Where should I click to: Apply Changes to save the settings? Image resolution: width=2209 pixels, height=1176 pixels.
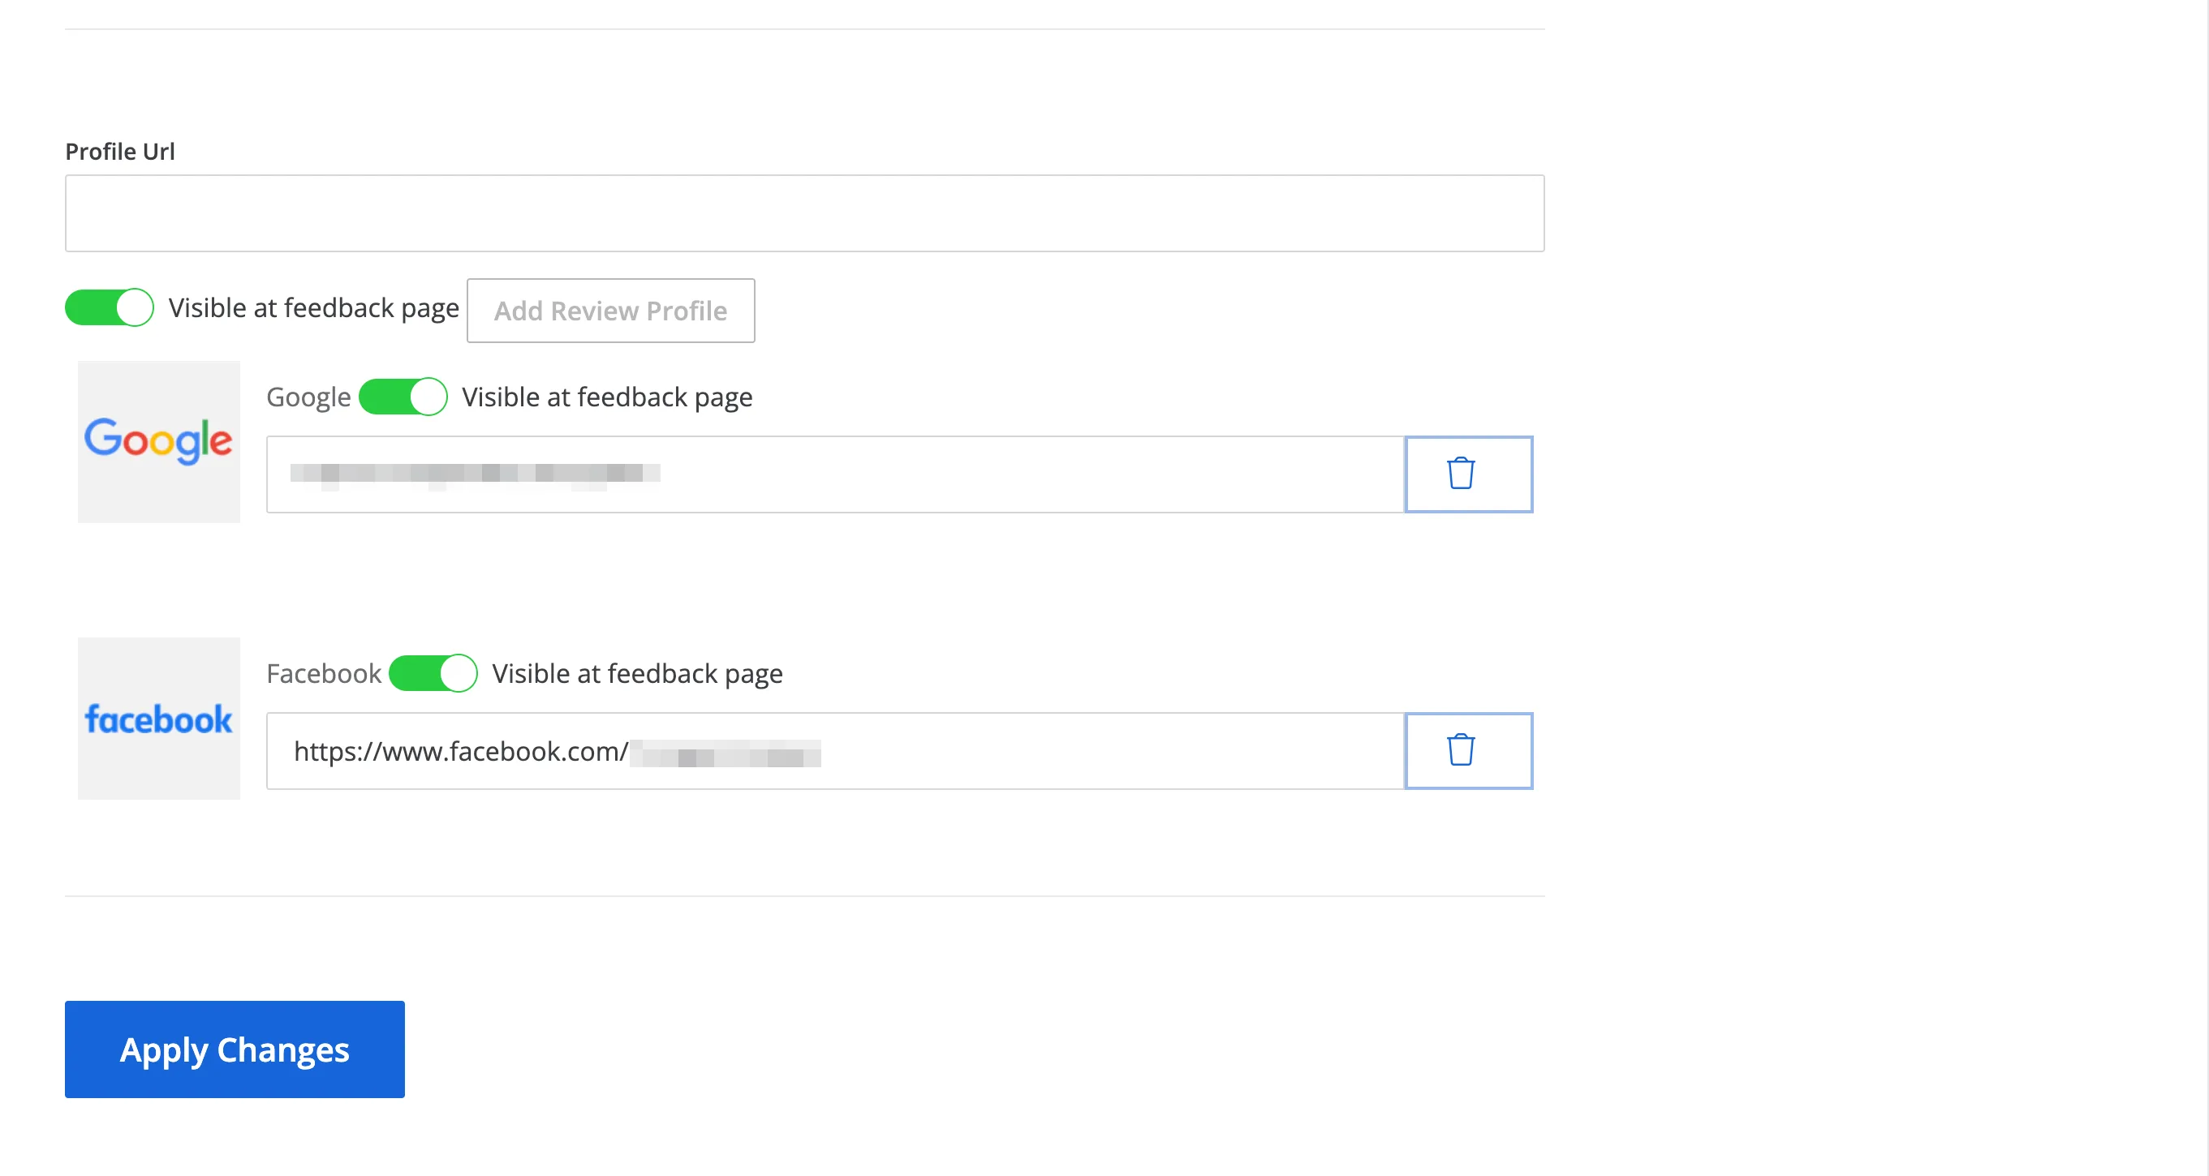[235, 1049]
